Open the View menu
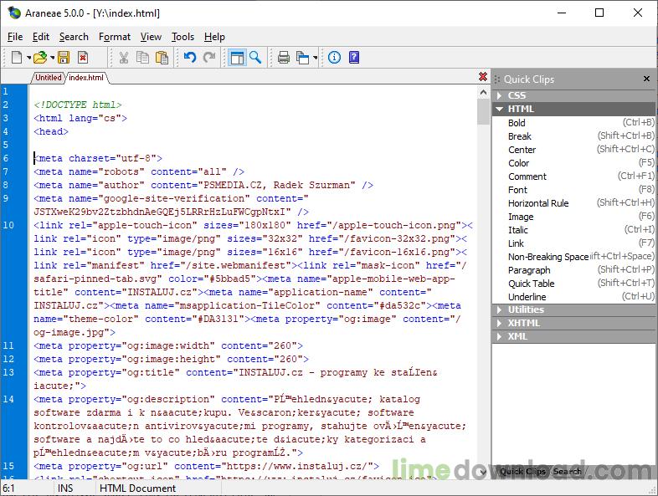 coord(151,37)
